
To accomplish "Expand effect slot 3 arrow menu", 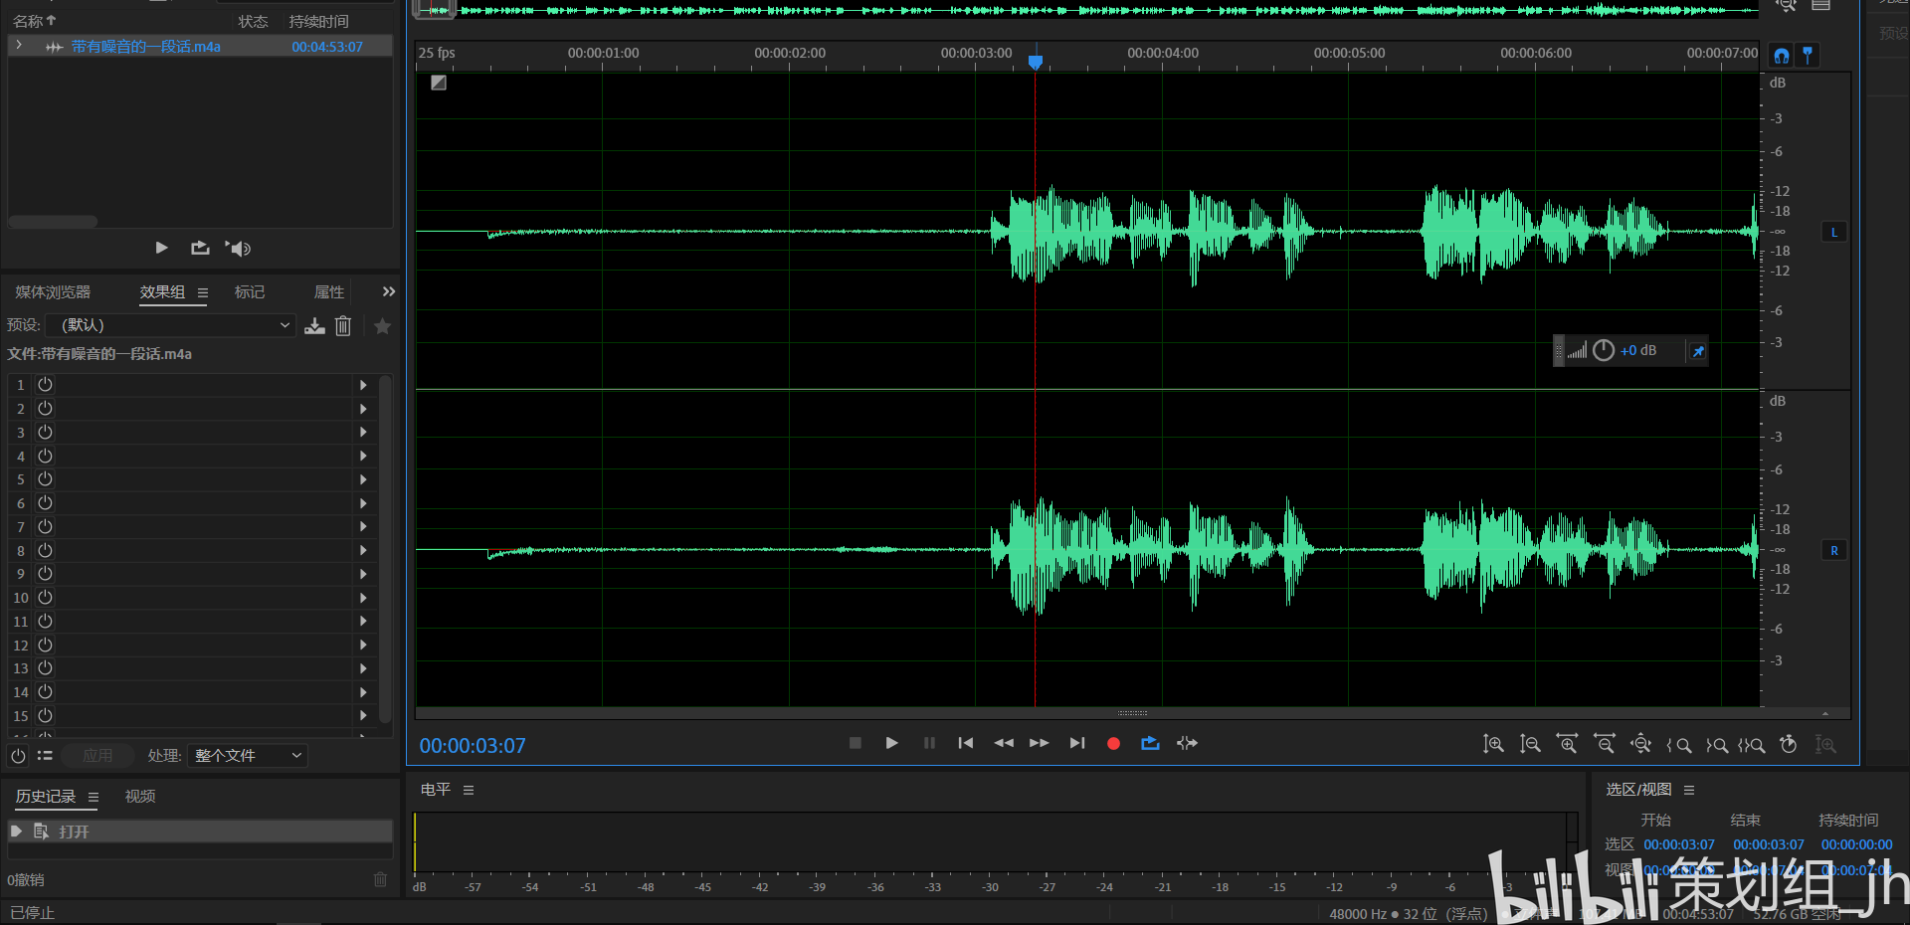I will [363, 433].
